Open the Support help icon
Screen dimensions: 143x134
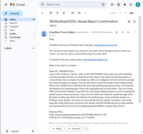point(112,5)
